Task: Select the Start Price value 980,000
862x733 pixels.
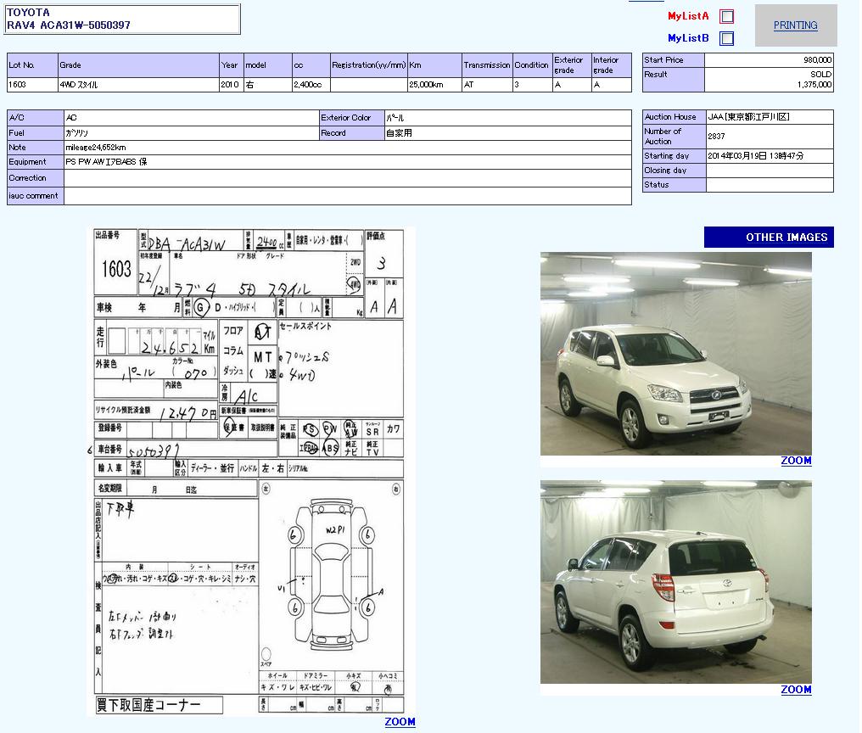Action: coord(768,60)
